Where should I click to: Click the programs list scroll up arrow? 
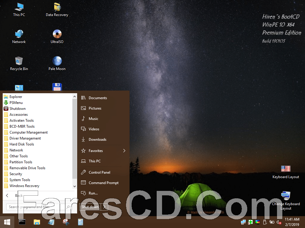coord(74,96)
